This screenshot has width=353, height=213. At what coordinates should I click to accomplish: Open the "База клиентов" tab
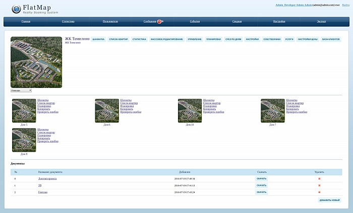point(331,39)
